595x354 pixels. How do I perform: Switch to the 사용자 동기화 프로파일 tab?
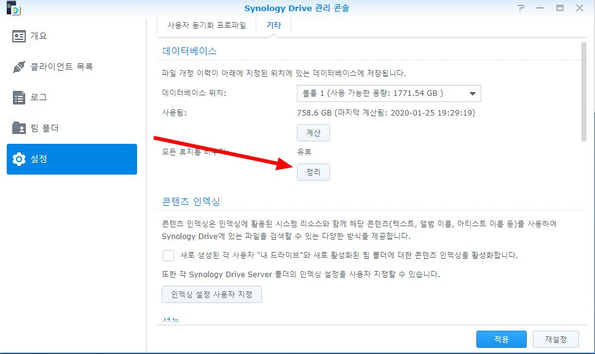(207, 25)
